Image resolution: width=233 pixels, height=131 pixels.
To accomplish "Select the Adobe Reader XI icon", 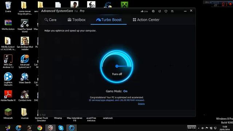I will tap(8, 96).
